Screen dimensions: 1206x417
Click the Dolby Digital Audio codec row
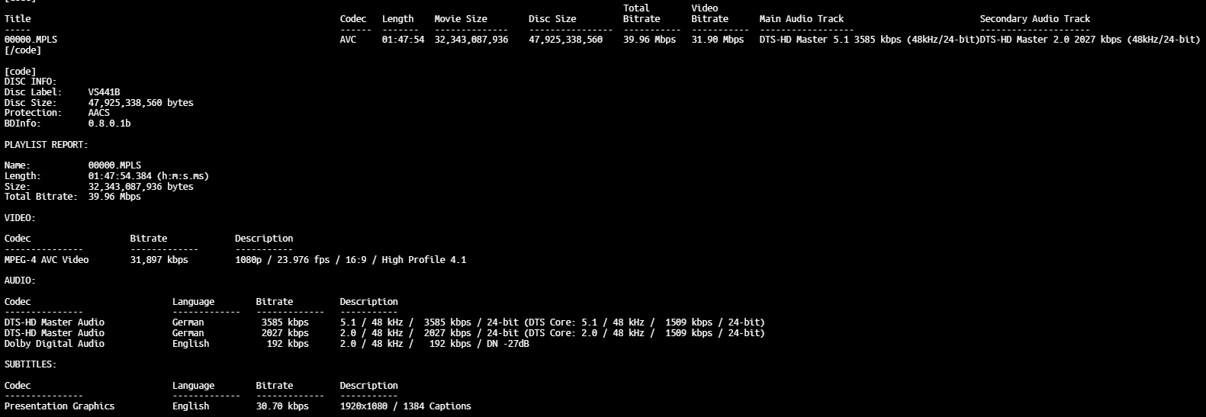54,344
